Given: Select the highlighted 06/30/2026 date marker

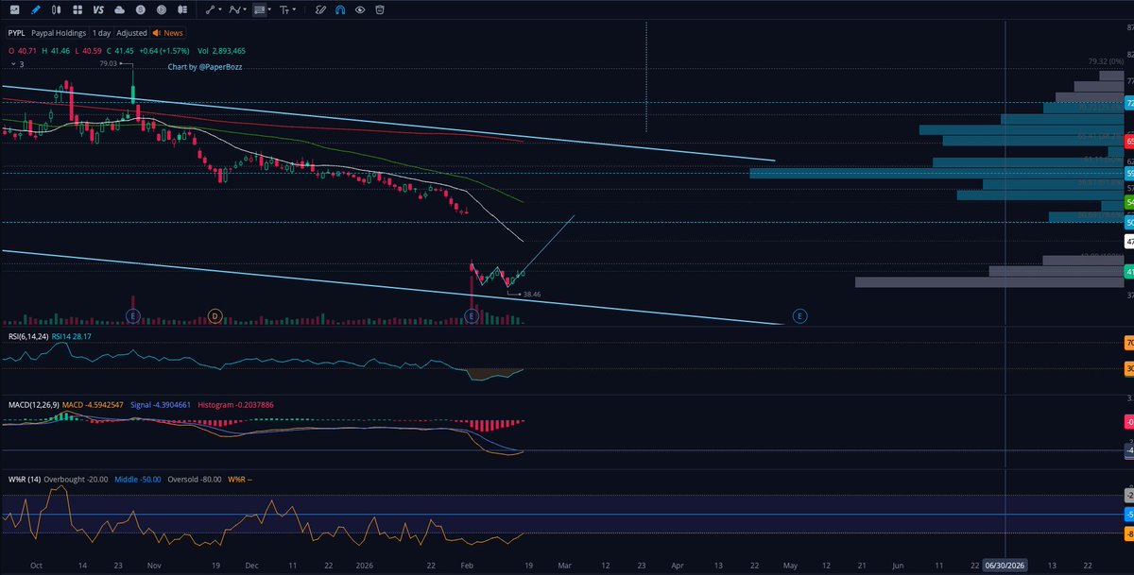Looking at the screenshot, I should [1004, 566].
